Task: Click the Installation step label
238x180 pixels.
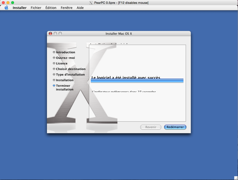Action: point(65,80)
